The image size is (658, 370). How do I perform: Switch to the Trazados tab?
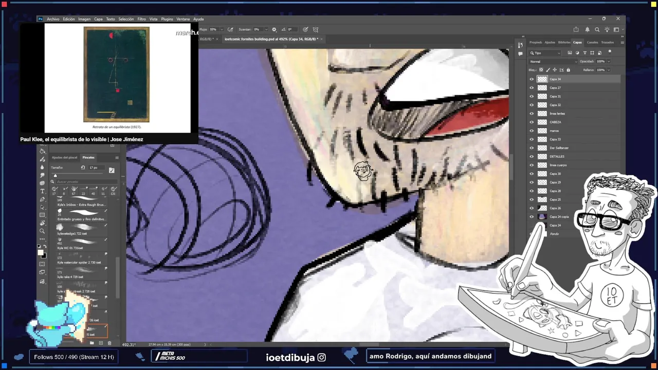[608, 42]
